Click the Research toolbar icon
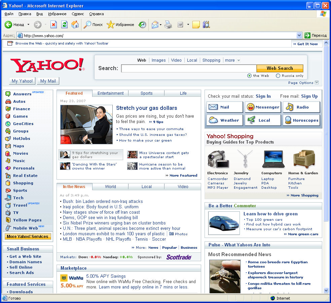The height and width of the screenshot is (303, 331). click(206, 25)
